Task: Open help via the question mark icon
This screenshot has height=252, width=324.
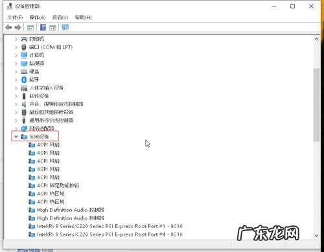Action: point(43,27)
